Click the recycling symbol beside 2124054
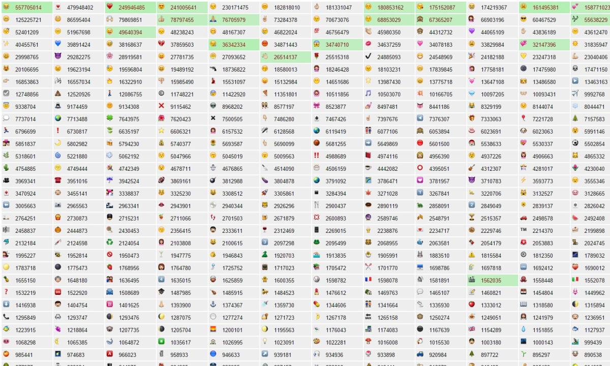 (109, 242)
